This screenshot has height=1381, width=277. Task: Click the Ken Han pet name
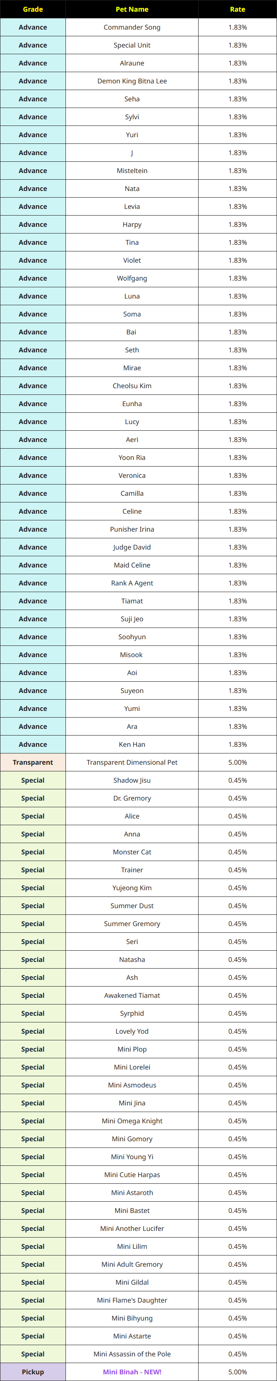coord(132,744)
